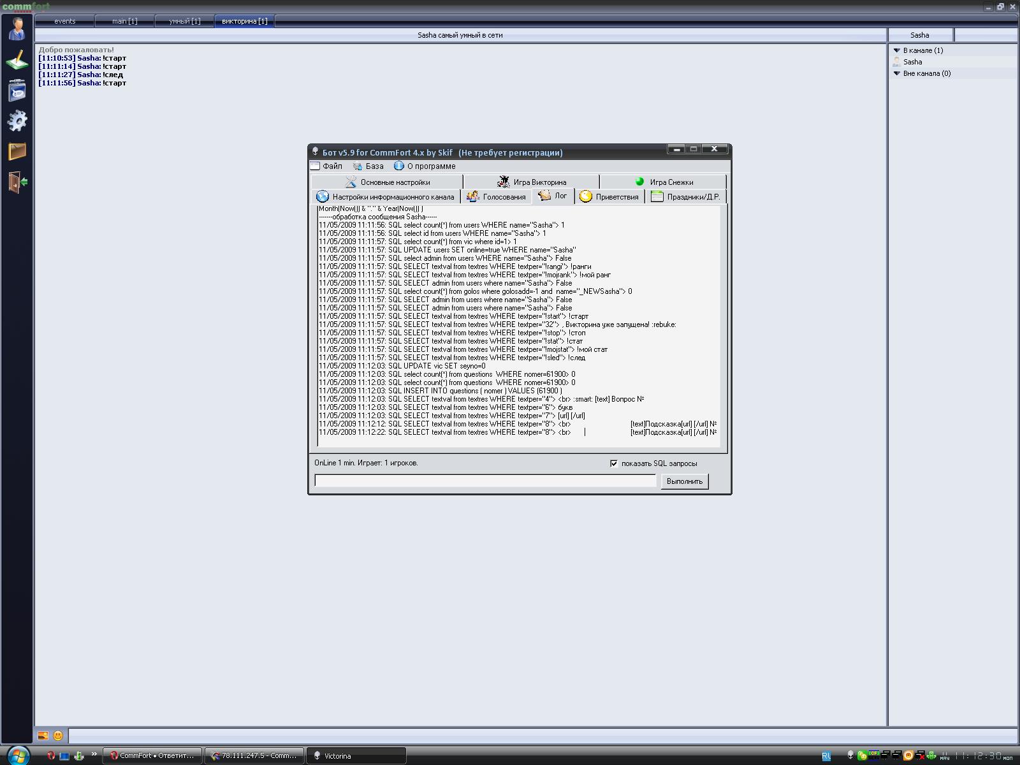Click the user profile icon in sidebar
Screen dimensions: 1020x765
pos(17,29)
